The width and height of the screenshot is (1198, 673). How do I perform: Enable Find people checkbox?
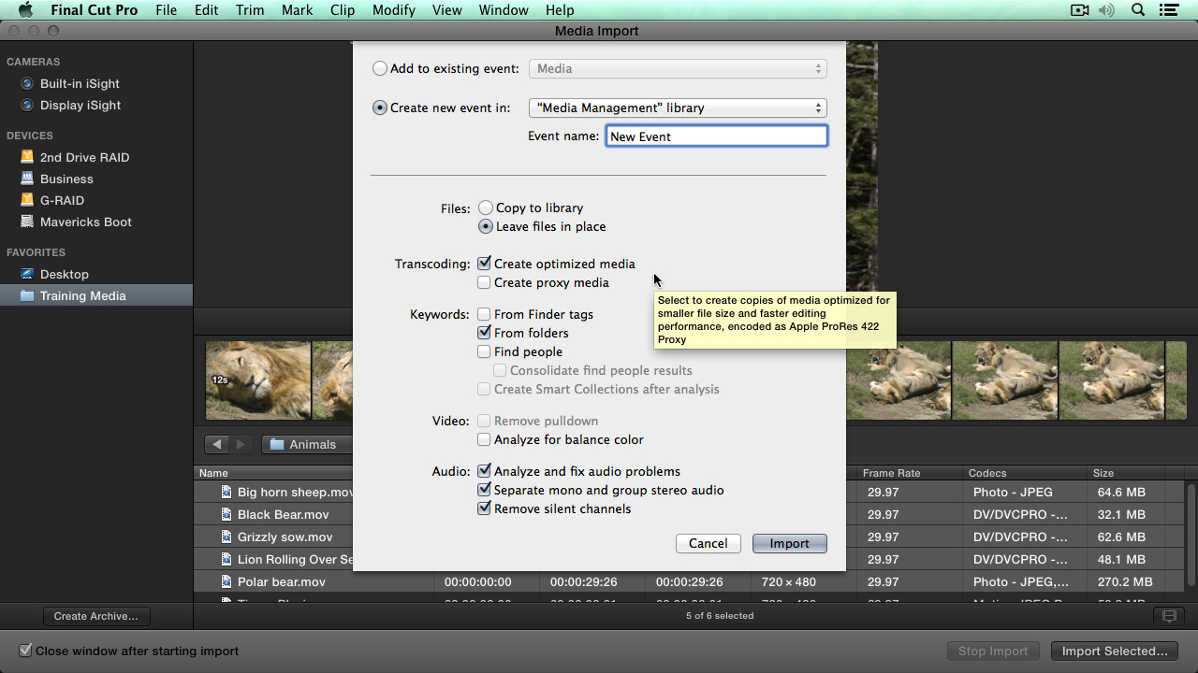[x=484, y=351]
